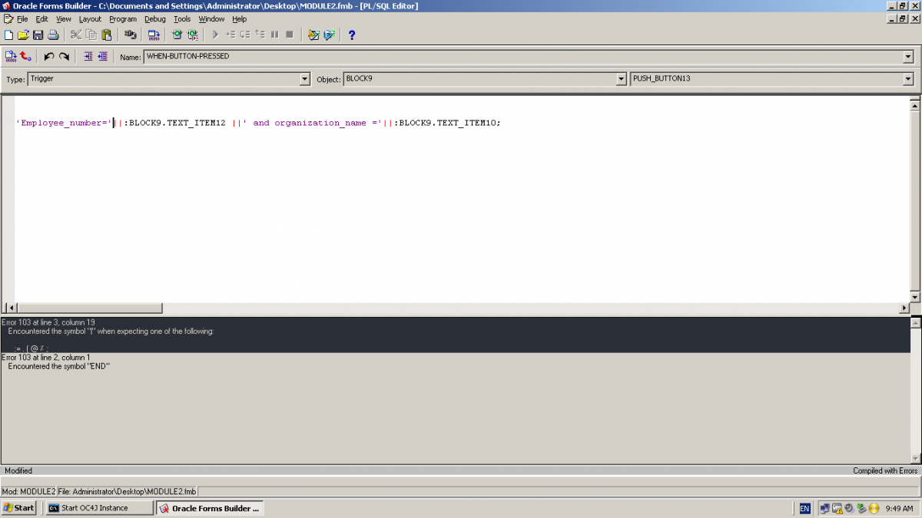Click the Redo arrow icon
Screen dimensions: 922x518
point(65,56)
